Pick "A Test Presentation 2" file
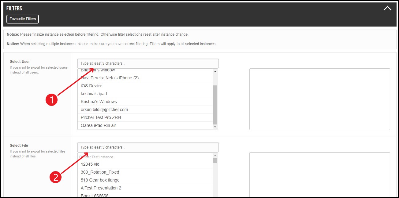Viewport: 399px width, 198px height. click(x=101, y=188)
